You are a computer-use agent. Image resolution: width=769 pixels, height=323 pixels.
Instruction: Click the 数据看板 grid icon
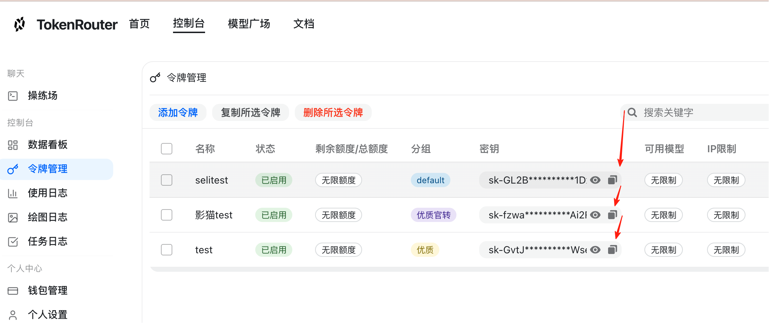point(13,145)
